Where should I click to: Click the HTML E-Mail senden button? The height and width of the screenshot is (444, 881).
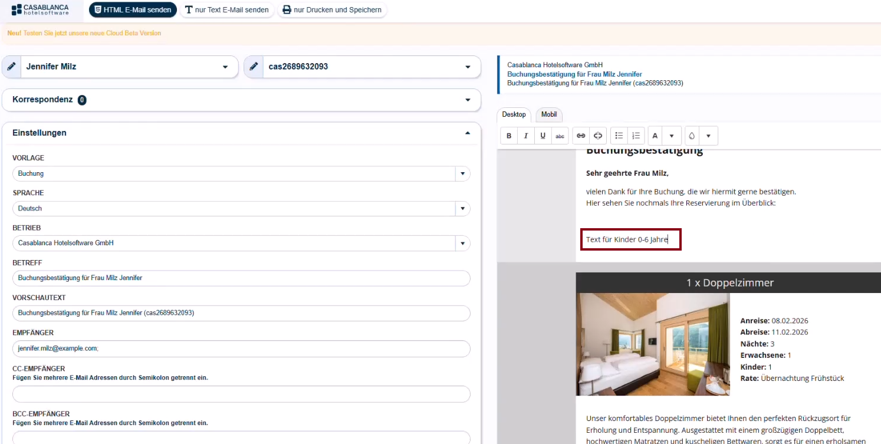click(x=133, y=9)
